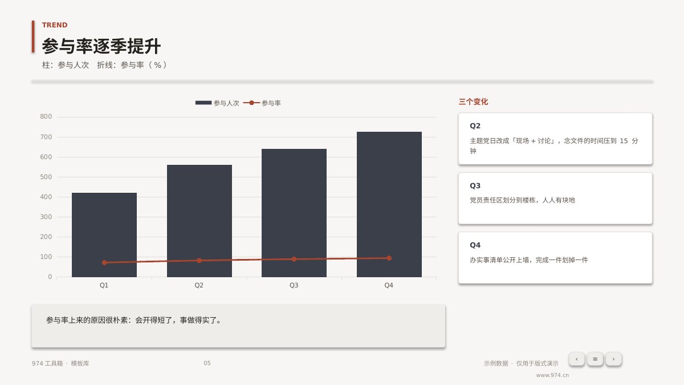
Task: Advance to the next slide with the right chevron
Action: 613,359
